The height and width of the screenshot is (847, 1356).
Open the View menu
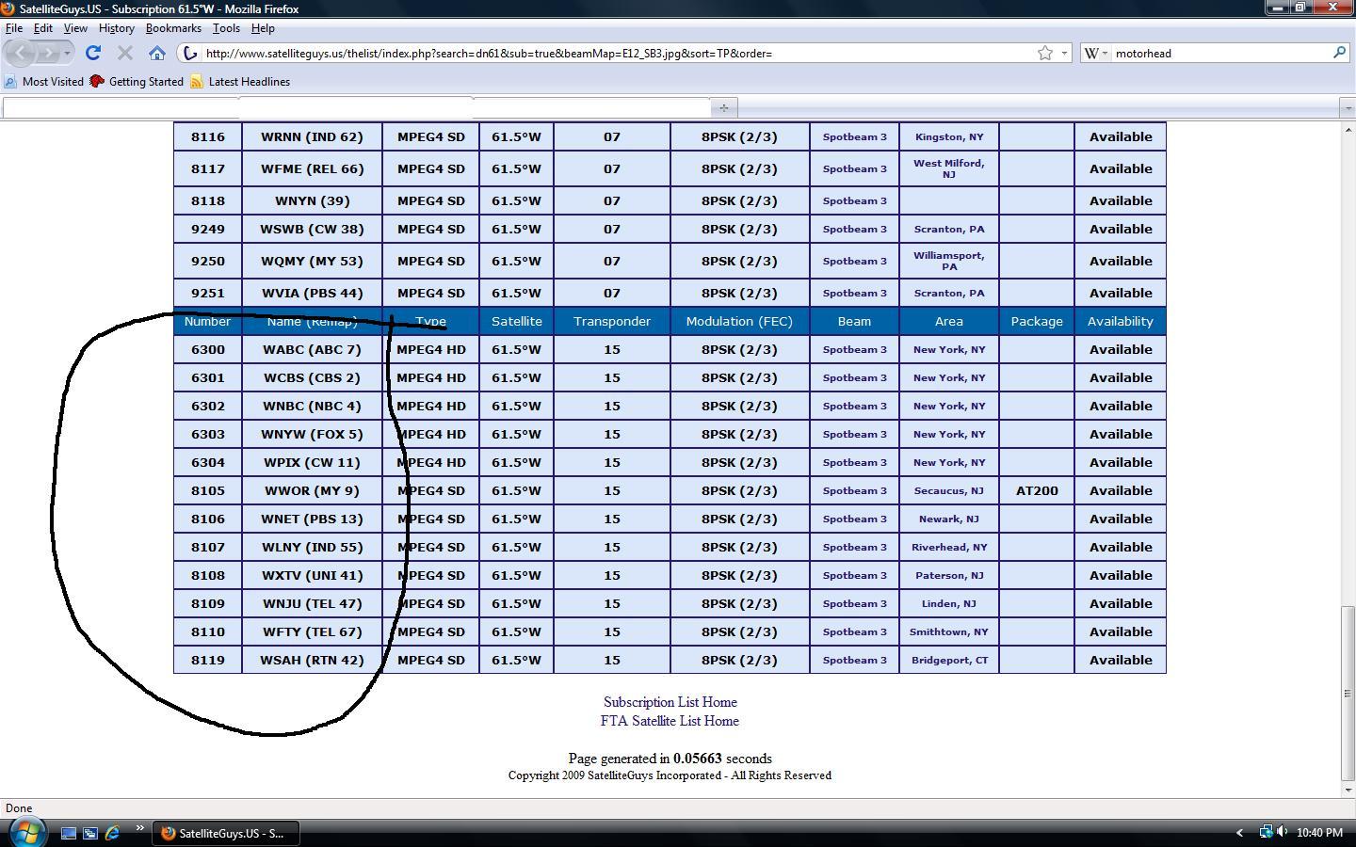tap(75, 28)
